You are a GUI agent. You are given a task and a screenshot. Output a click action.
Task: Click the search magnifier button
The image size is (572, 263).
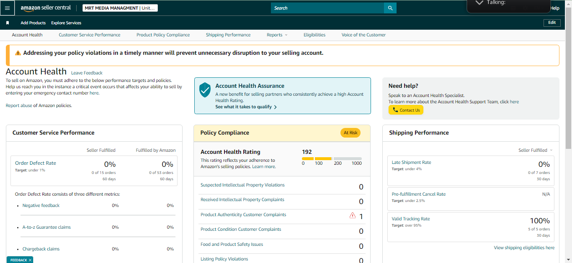click(x=390, y=8)
